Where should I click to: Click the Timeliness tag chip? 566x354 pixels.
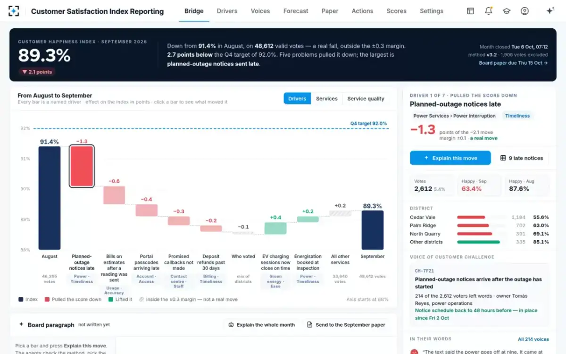pos(517,116)
